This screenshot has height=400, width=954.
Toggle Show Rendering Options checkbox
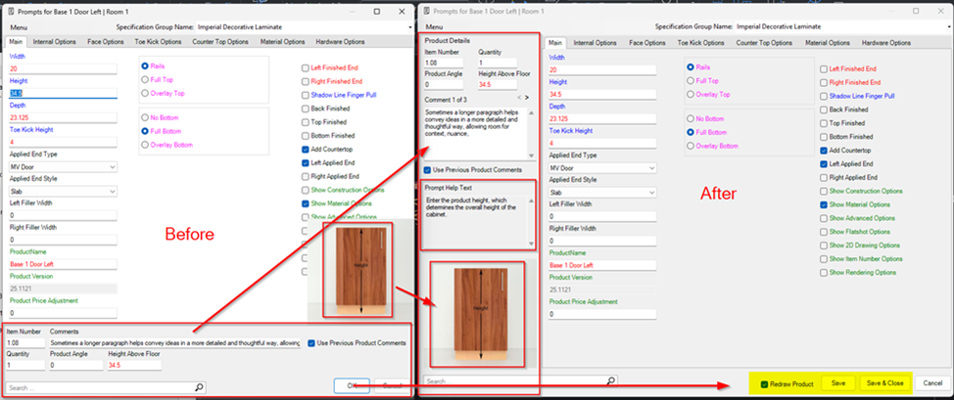pyautogui.click(x=823, y=272)
